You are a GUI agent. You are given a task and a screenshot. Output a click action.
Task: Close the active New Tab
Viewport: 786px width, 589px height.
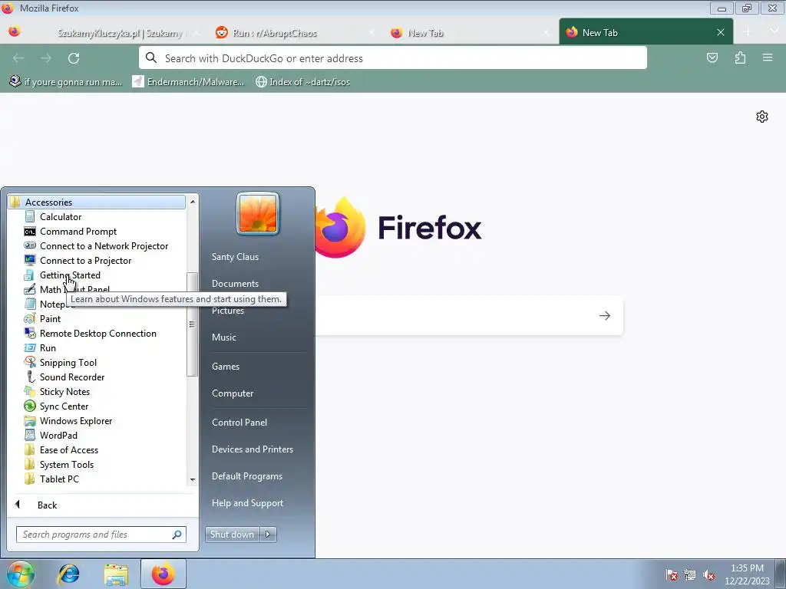(721, 32)
